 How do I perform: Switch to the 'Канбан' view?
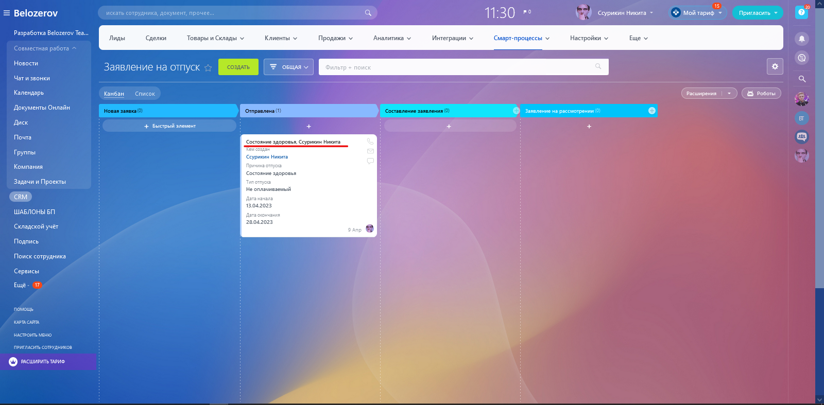(114, 94)
